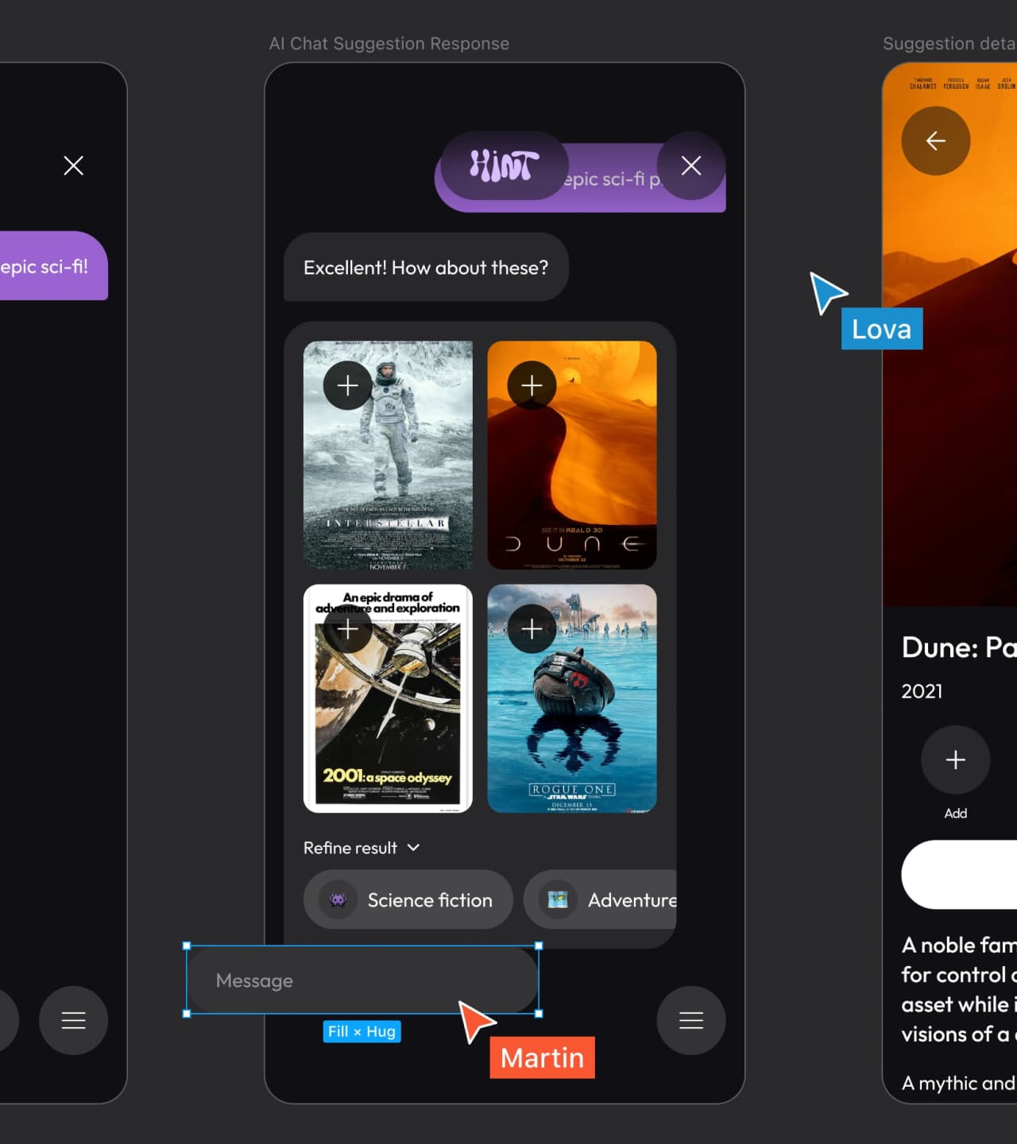
Task: Select the Science fiction genre chip
Action: pyautogui.click(x=408, y=899)
